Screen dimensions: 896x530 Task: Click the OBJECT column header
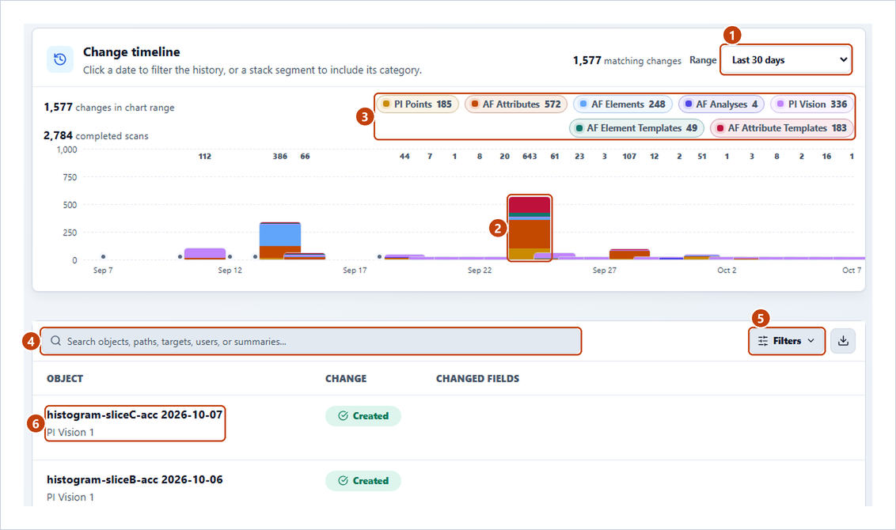[65, 379]
